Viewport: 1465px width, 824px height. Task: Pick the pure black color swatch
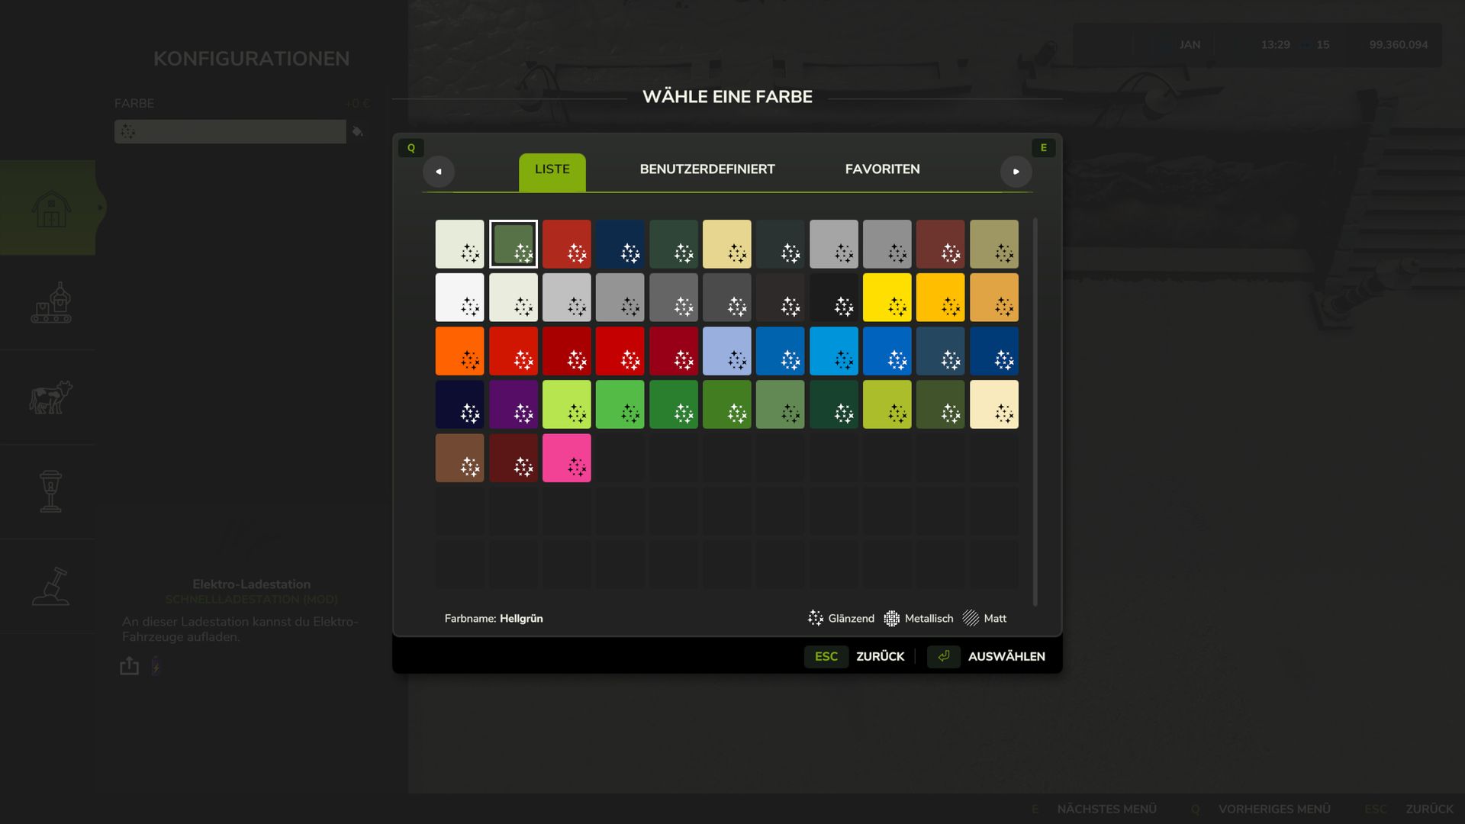pos(834,298)
